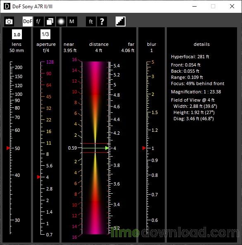Click the overlapping squares icon
This screenshot has height=245, width=242.
pos(50,21)
